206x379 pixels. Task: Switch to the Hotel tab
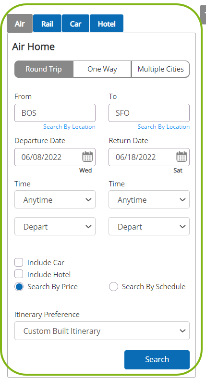[107, 24]
